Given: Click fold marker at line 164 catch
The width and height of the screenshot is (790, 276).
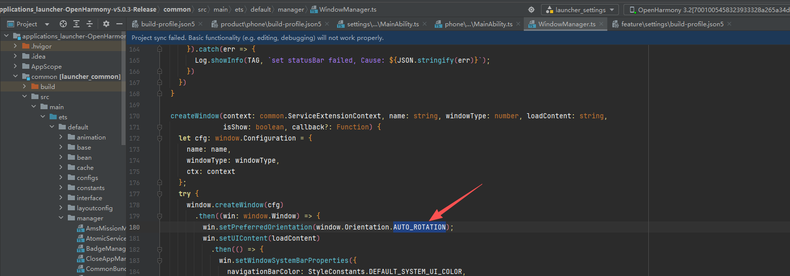Looking at the screenshot, I should [159, 50].
